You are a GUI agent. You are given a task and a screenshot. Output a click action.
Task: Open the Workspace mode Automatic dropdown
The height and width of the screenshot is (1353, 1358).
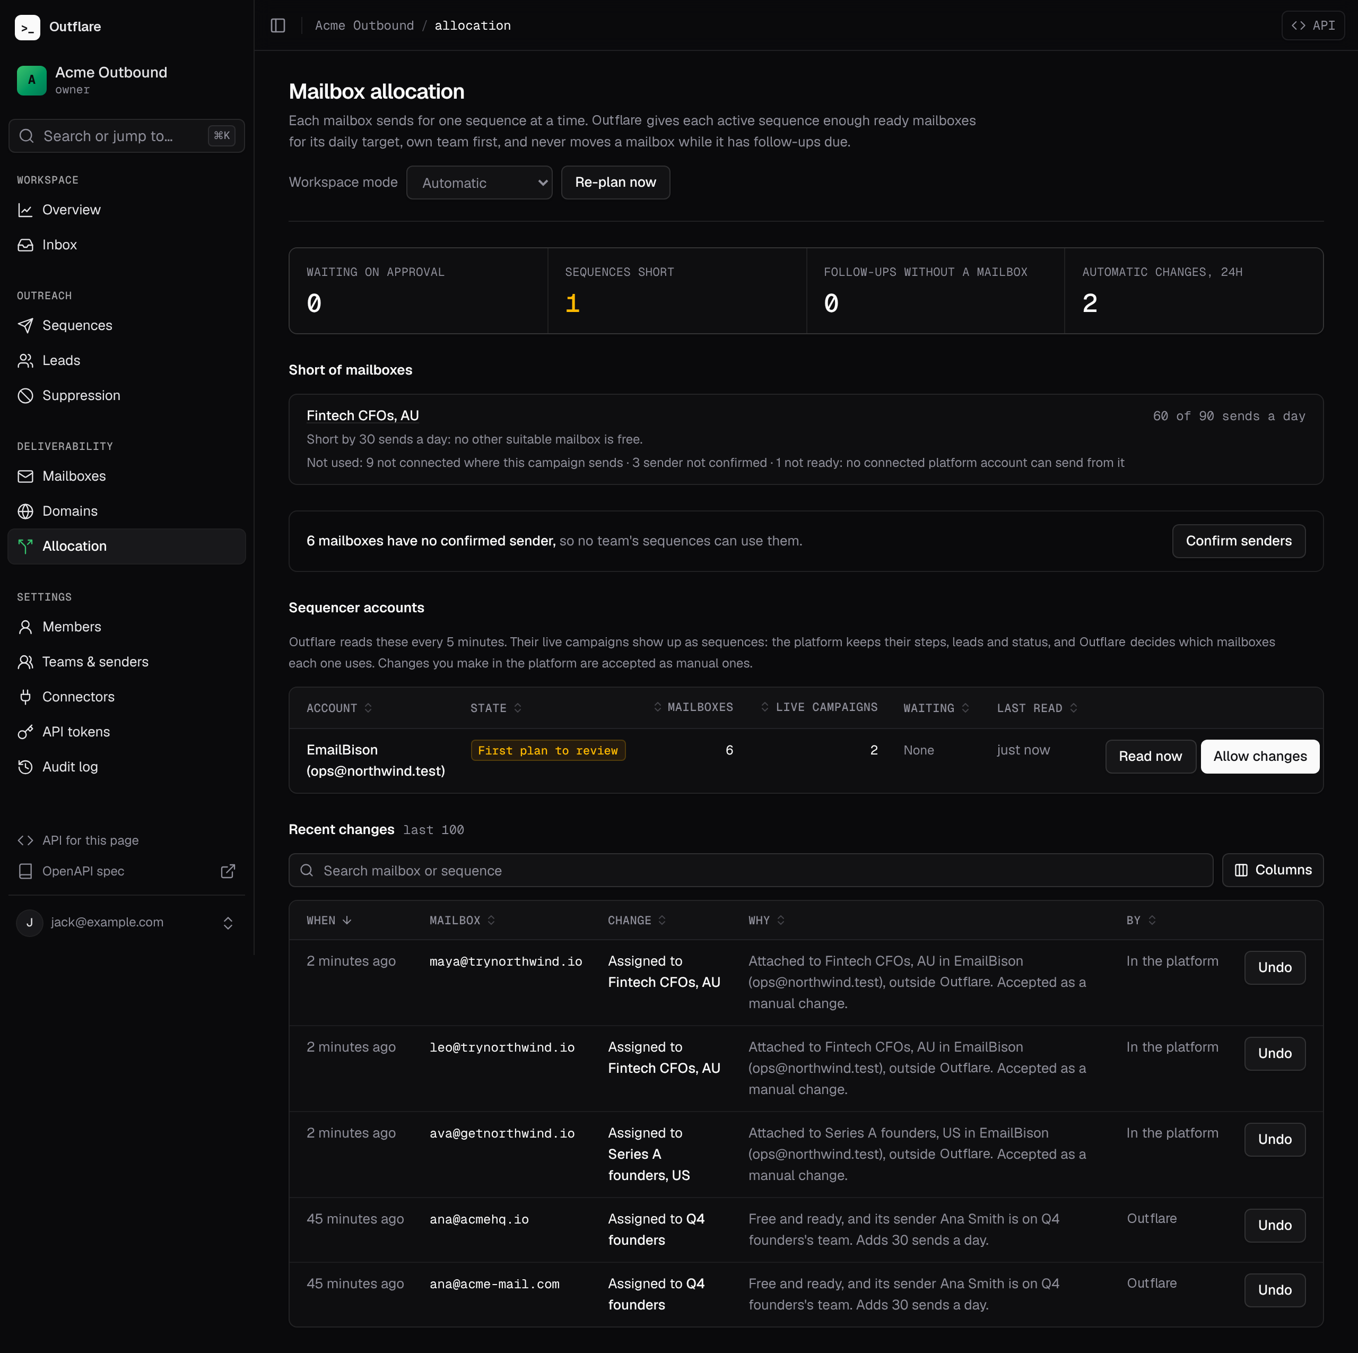coord(480,183)
